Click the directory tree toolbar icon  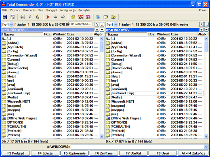[38, 17]
